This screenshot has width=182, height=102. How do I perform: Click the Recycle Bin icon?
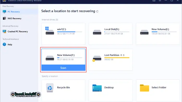tap(50, 88)
